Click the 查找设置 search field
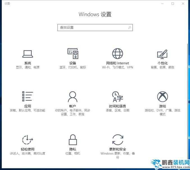190x170 pixels. click(x=95, y=27)
